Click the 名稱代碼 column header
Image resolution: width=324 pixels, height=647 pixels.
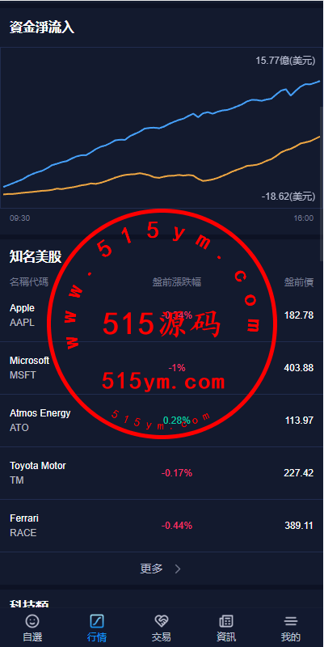[29, 282]
